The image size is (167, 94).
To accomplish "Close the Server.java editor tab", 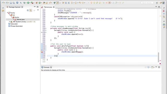I will pyautogui.click(x=54, y=7).
